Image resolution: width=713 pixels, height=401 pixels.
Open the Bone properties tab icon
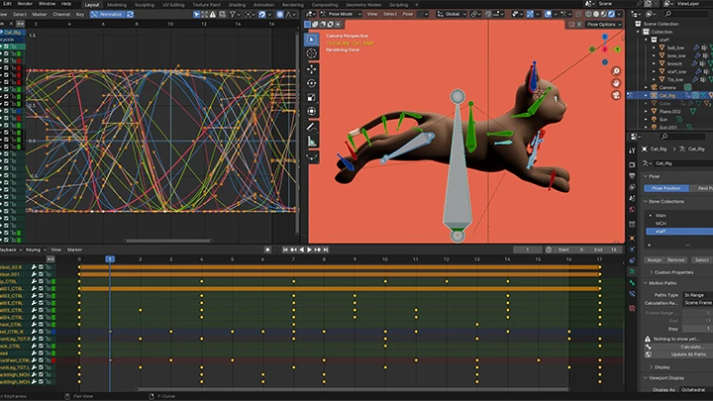pos(632,283)
